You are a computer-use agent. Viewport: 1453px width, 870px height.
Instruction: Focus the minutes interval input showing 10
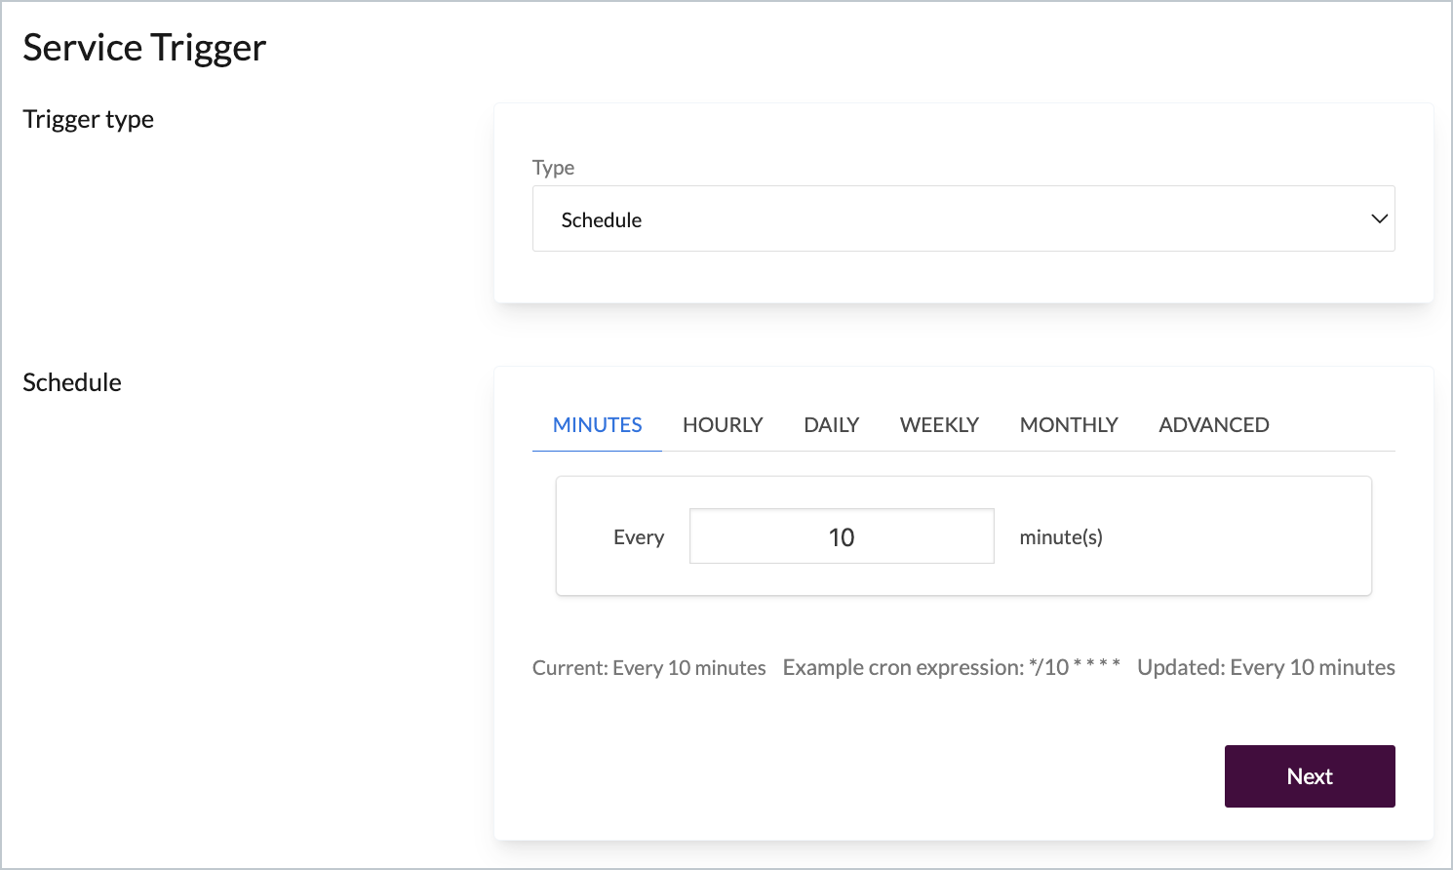click(x=841, y=536)
